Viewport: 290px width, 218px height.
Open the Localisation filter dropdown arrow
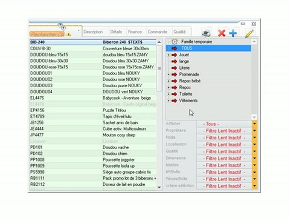[x=254, y=145]
